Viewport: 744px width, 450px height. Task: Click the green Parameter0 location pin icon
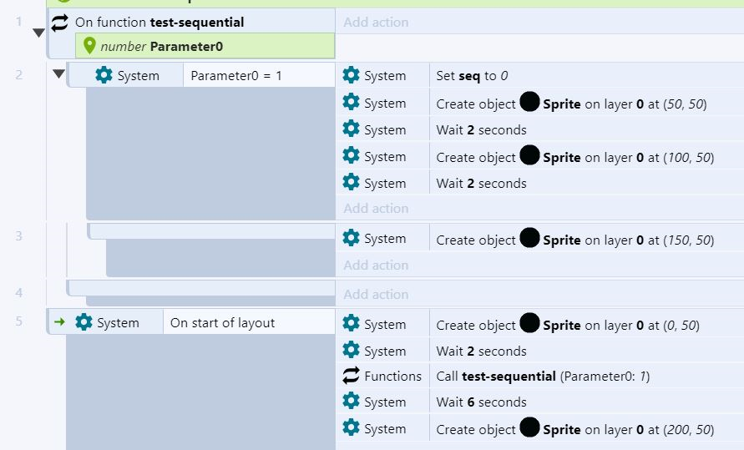point(90,46)
